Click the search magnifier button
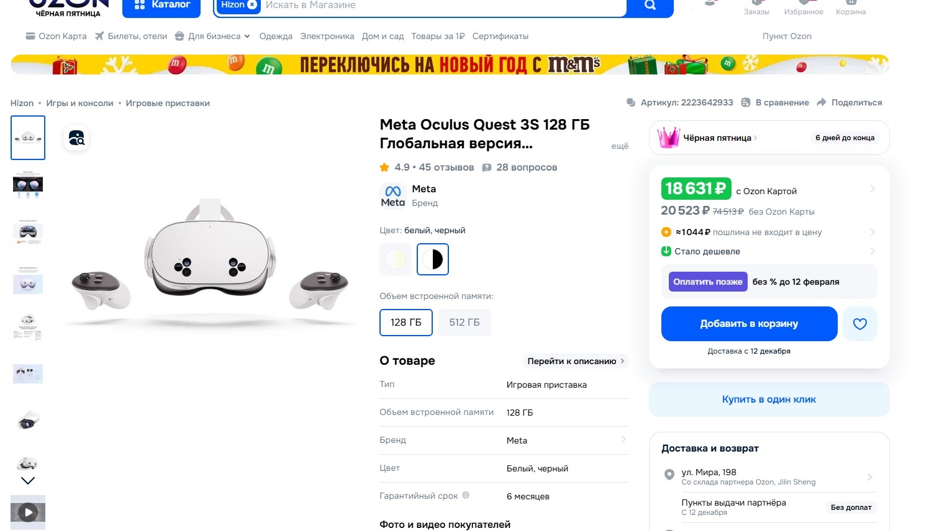This screenshot has height=531, width=929. pyautogui.click(x=650, y=6)
